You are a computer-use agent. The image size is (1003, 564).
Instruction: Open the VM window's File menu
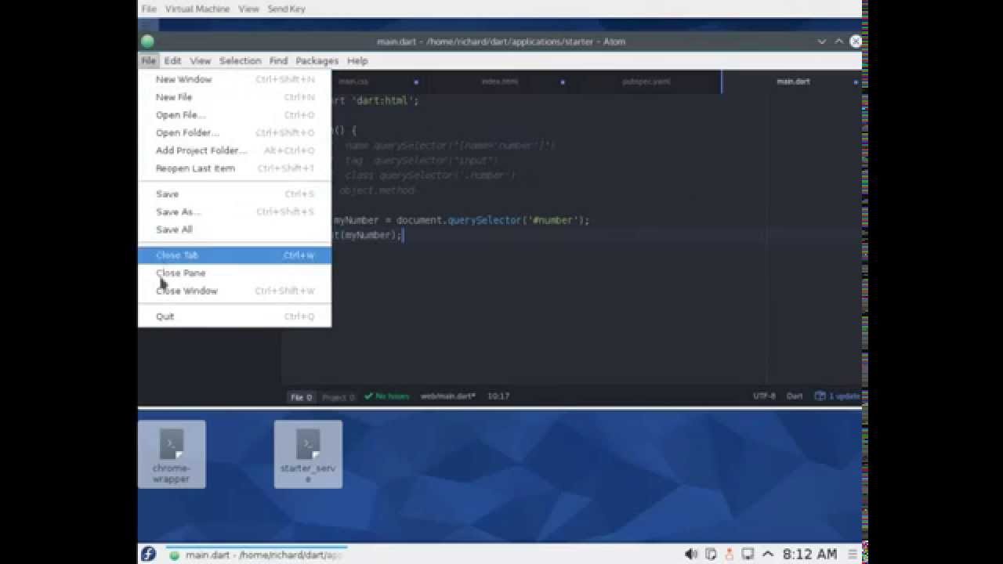coord(149,9)
